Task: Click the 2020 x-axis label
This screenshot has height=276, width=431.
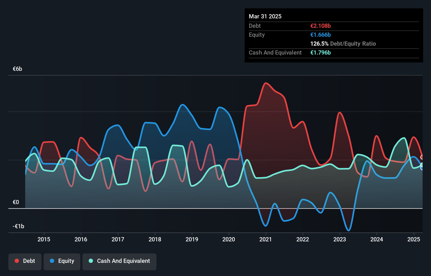Action: tap(229, 239)
